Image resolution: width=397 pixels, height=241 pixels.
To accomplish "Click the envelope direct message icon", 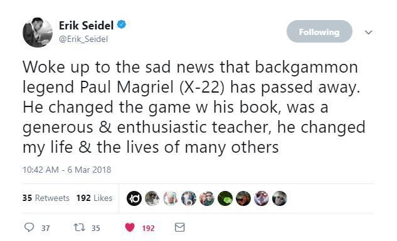I will pyautogui.click(x=180, y=227).
